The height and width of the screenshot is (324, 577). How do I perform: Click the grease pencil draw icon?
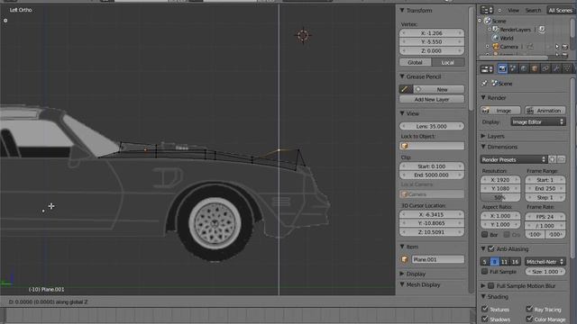[x=406, y=89]
